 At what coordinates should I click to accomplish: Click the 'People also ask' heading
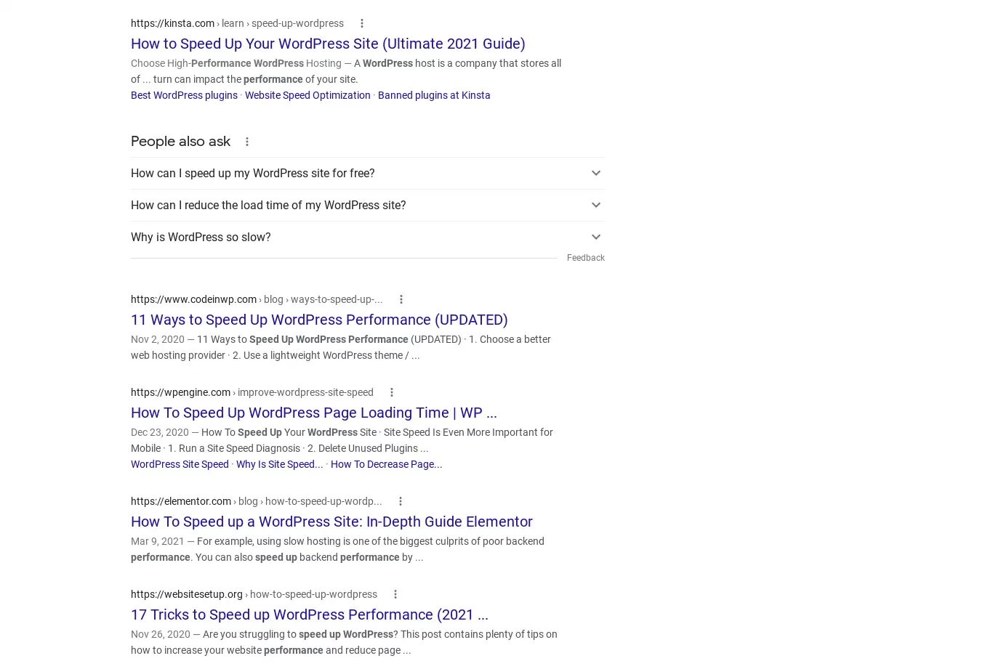[x=180, y=142]
